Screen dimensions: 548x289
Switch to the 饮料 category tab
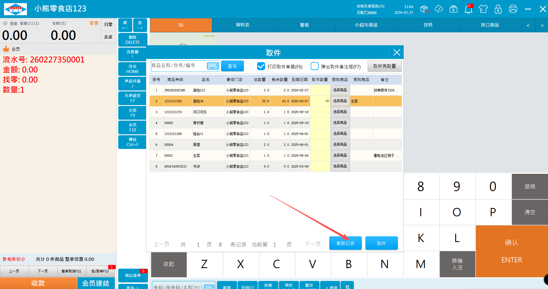[x=428, y=25]
